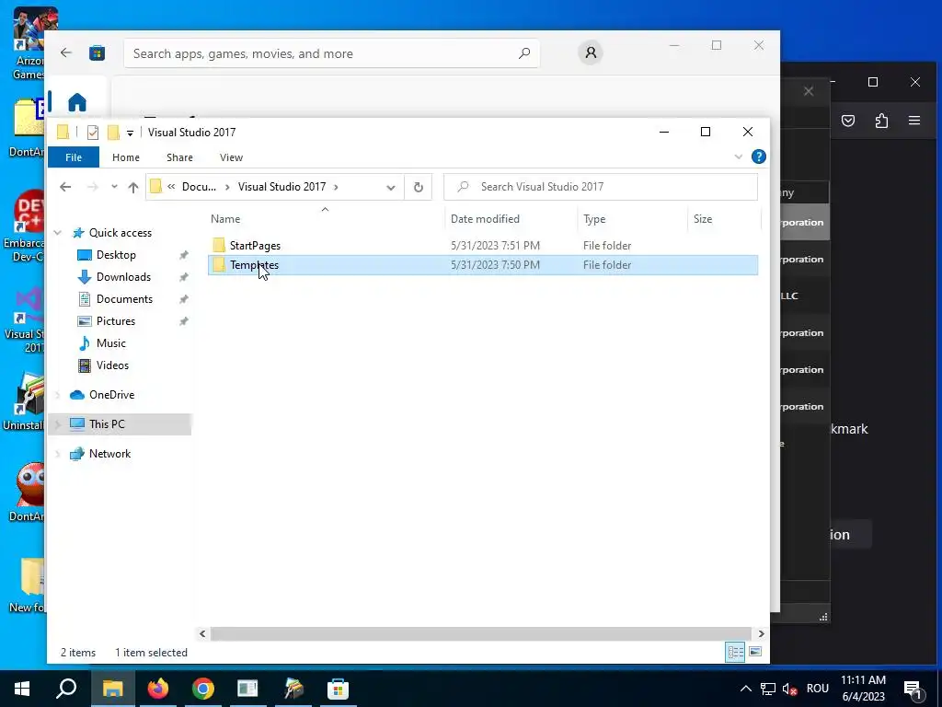Open the StartPages folder row

[482, 245]
